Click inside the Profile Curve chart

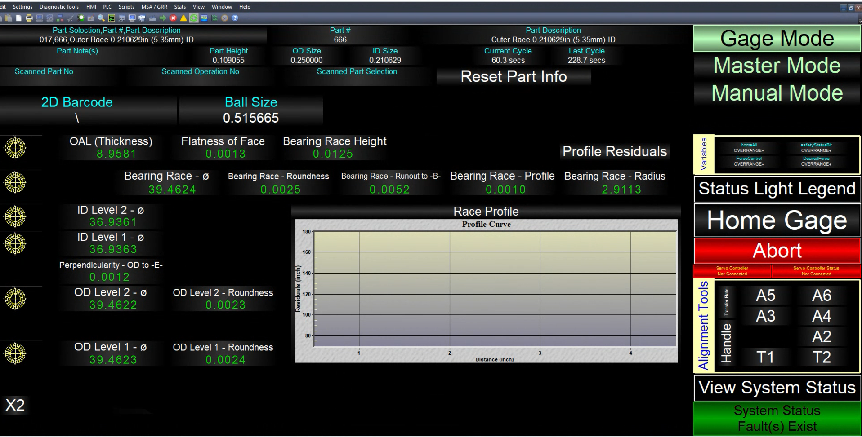[495, 289]
